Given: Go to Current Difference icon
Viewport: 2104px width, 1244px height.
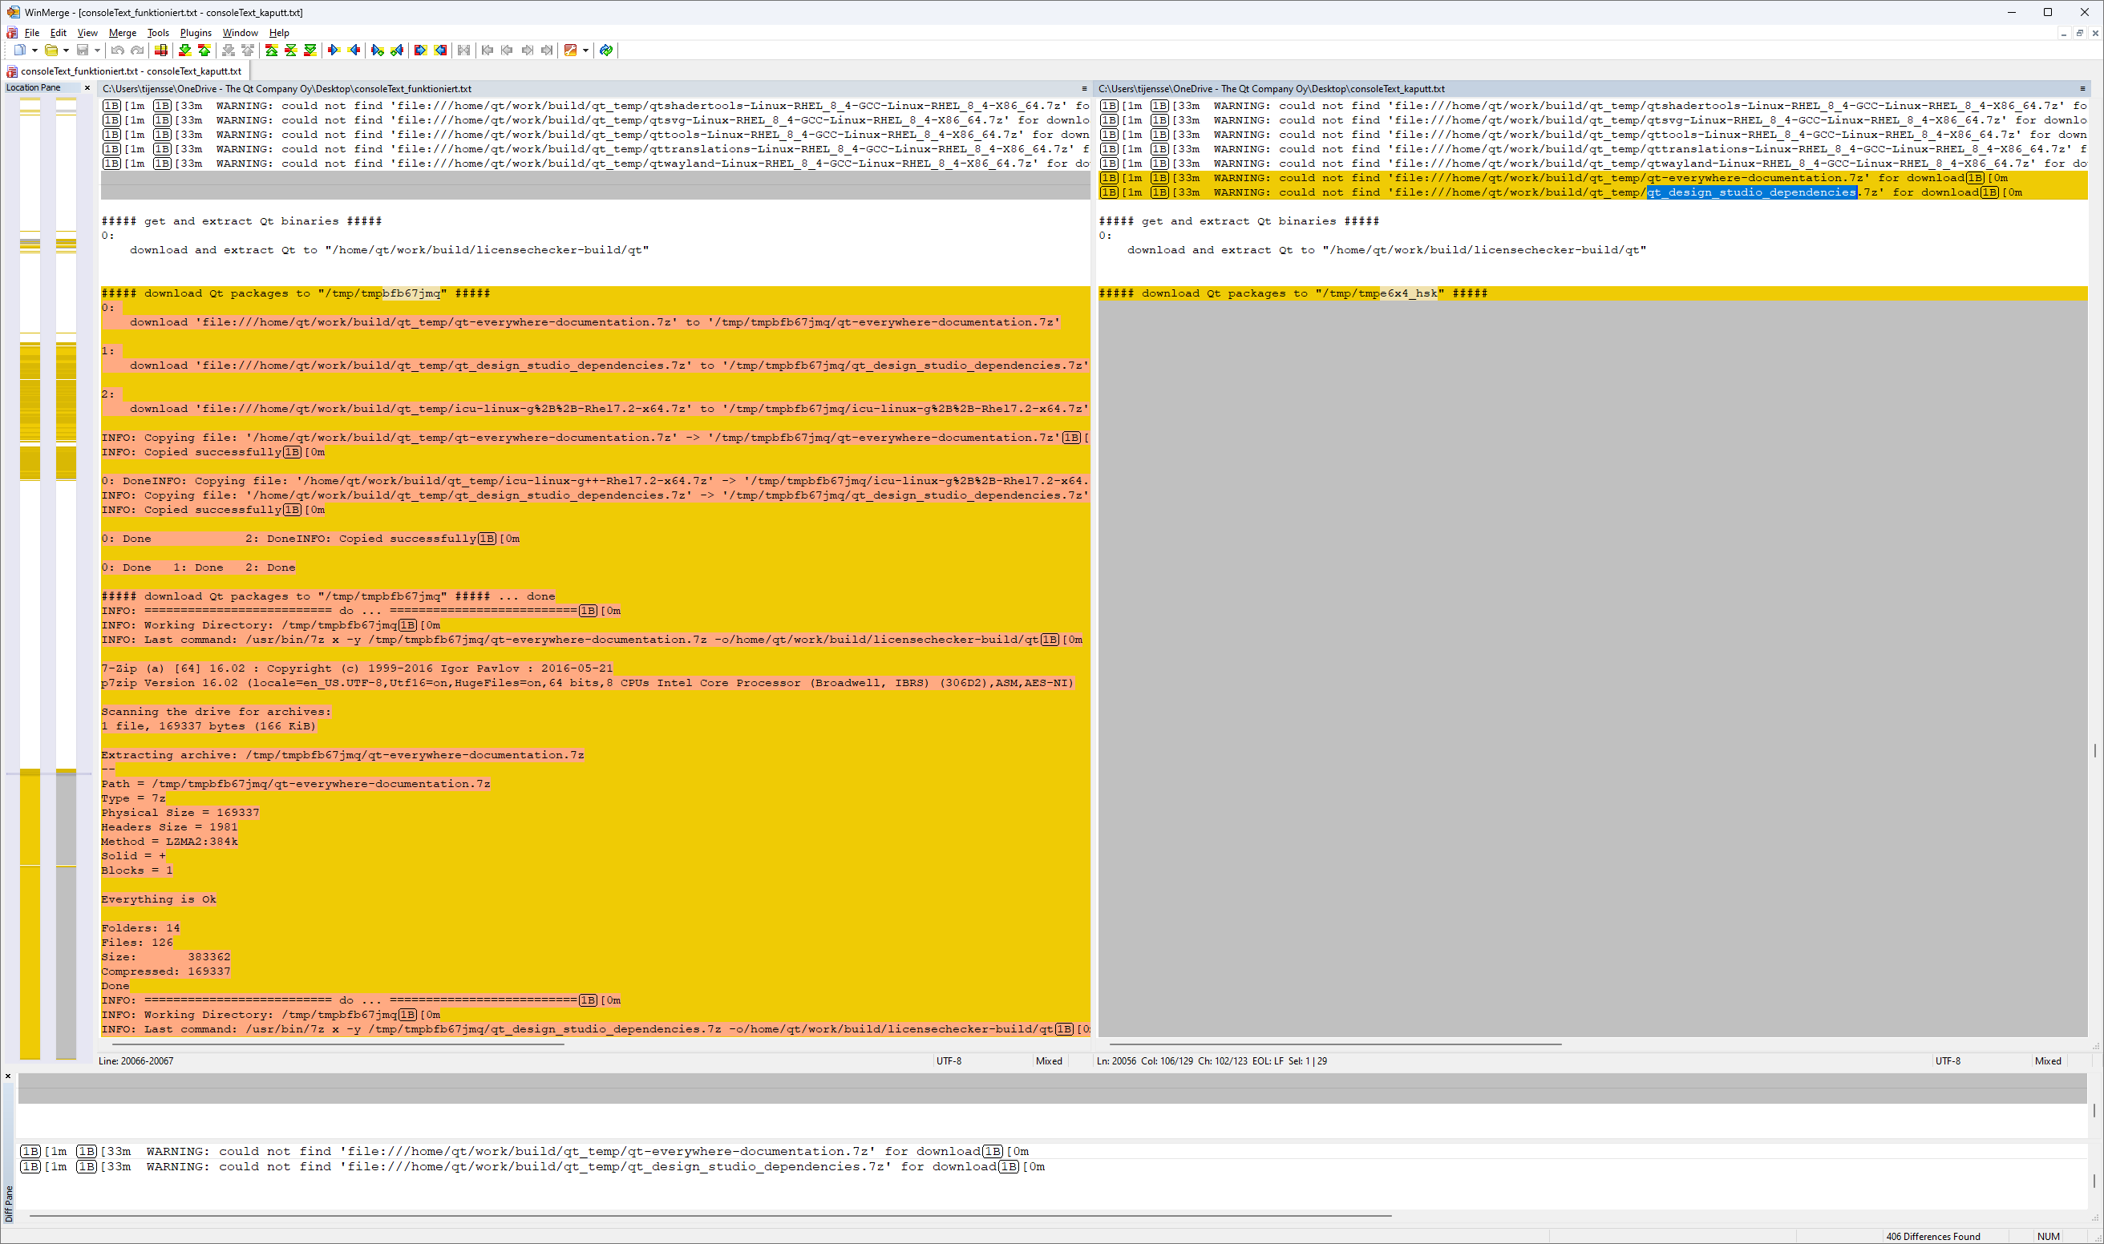Looking at the screenshot, I should pyautogui.click(x=291, y=50).
